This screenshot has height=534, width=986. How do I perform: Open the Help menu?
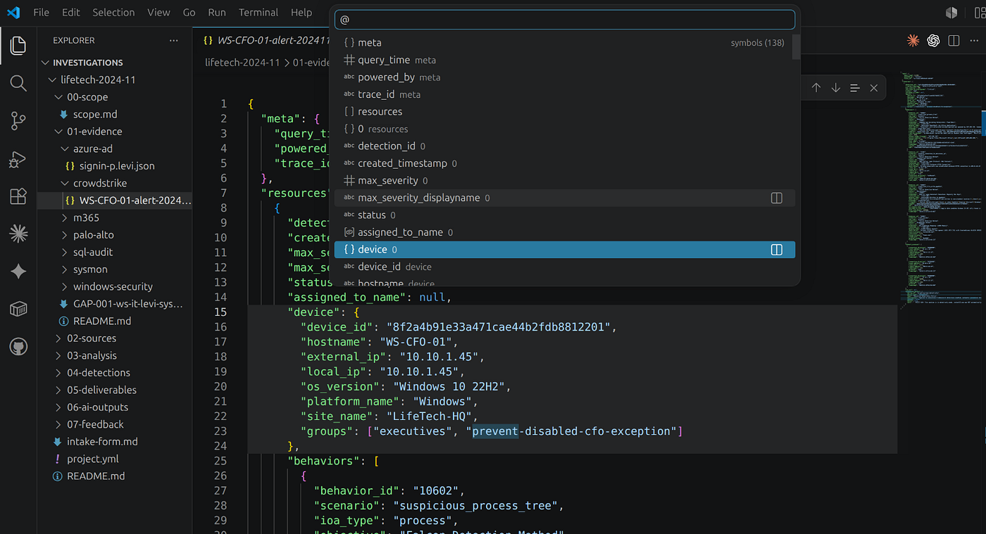(x=301, y=13)
